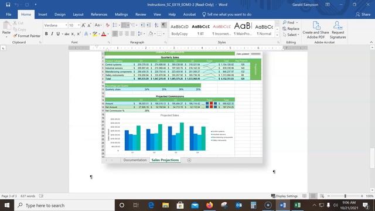Expand the Styles gallery more arrow
This screenshot has width=375, height=211.
tap(277, 35)
